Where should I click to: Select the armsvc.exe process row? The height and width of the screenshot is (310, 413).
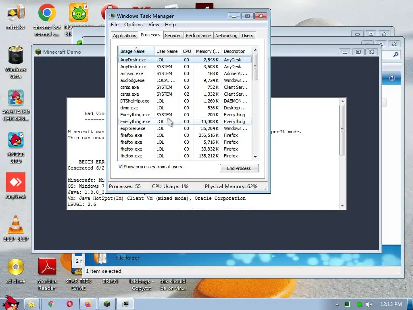point(185,73)
